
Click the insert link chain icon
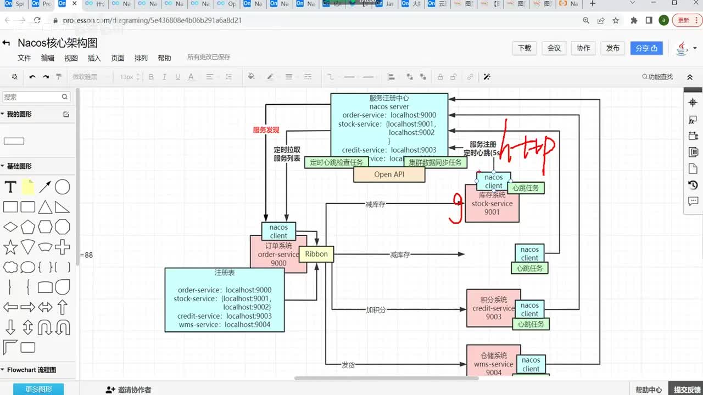click(470, 77)
